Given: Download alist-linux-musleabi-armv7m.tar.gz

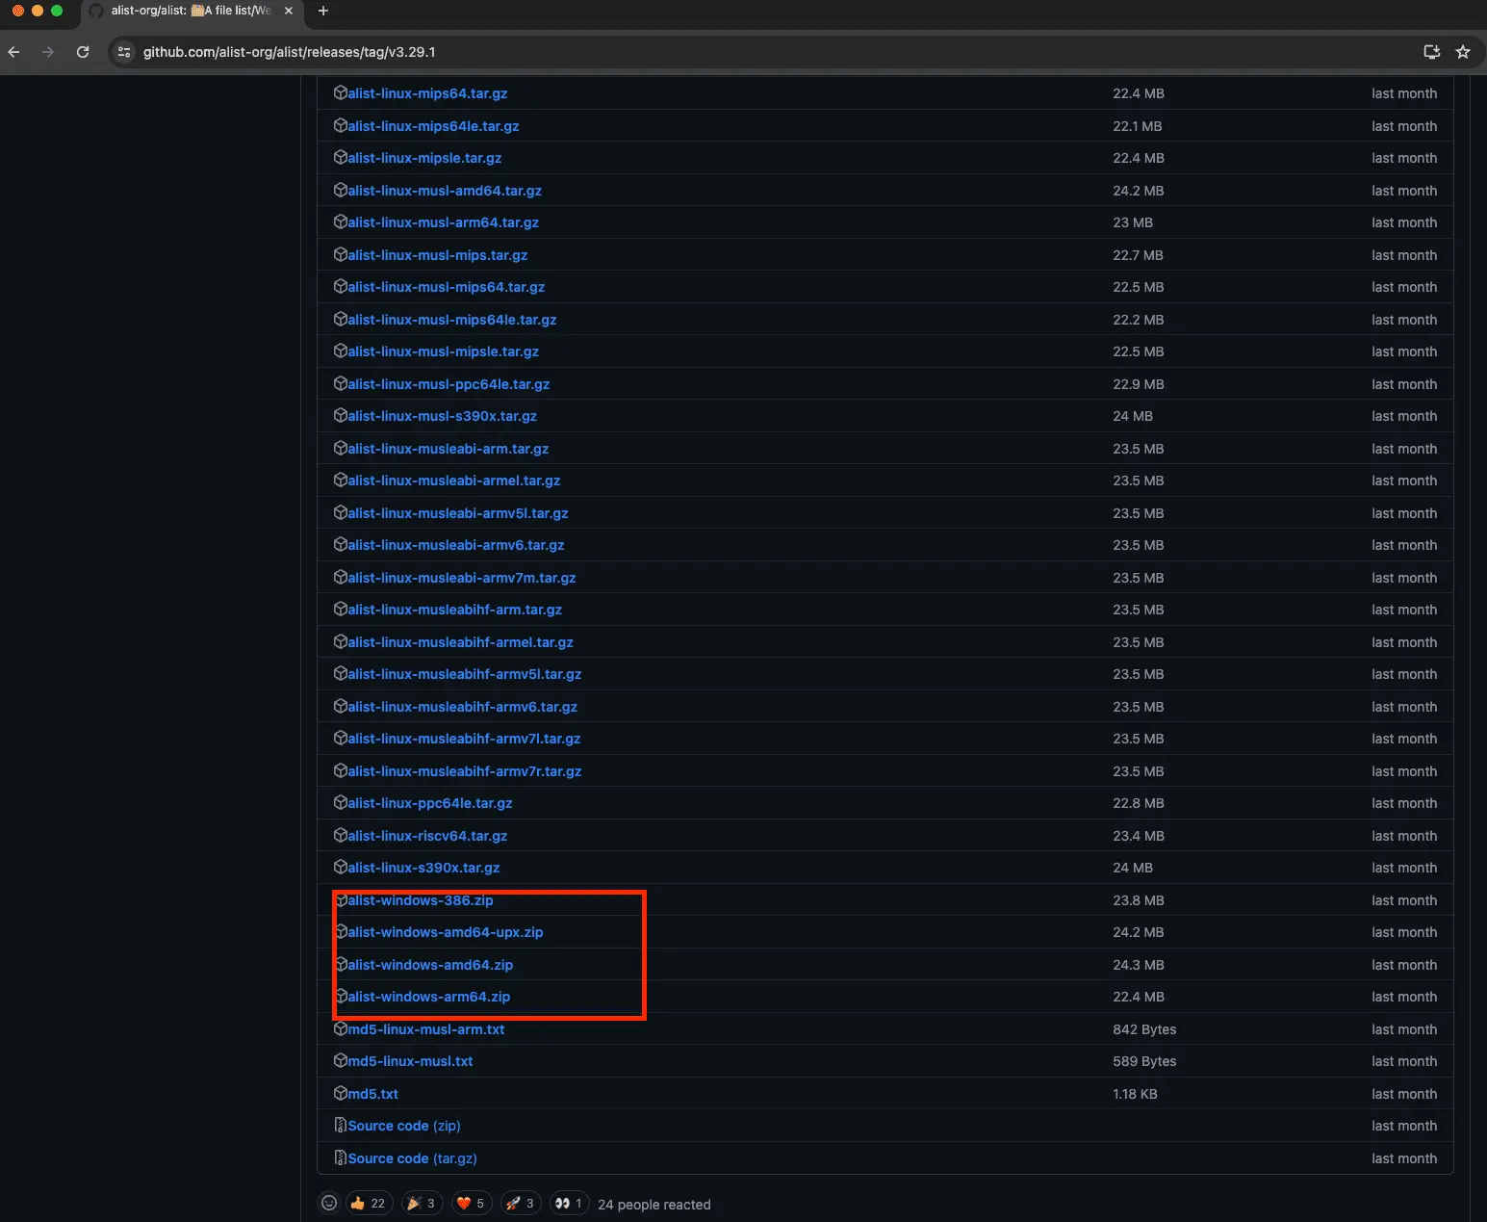Looking at the screenshot, I should [x=462, y=578].
